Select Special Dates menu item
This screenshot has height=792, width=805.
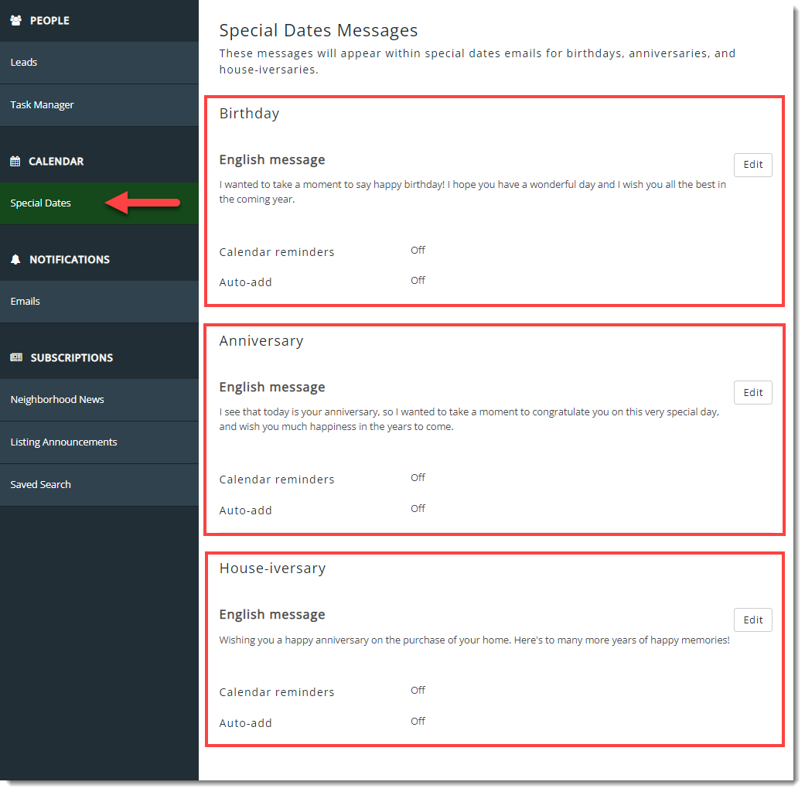pos(41,203)
